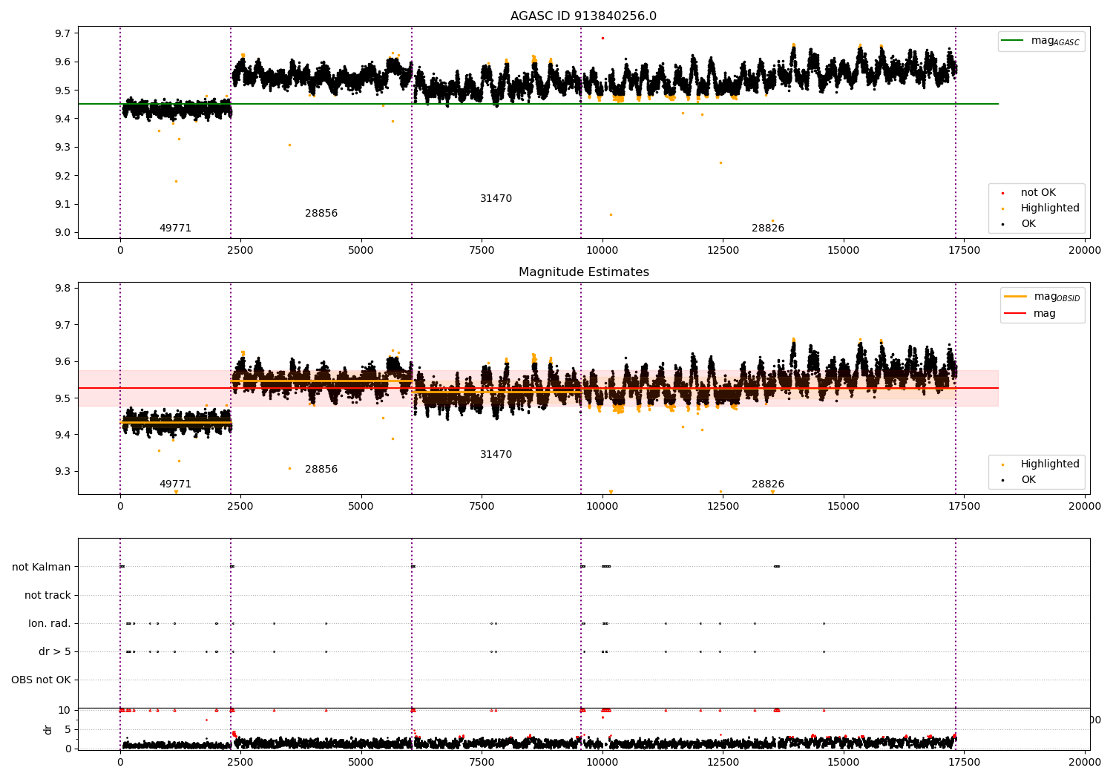This screenshot has width=1113, height=779.
Task: Click obsid label 49771 in Magnitude Estimates plot
Action: coord(175,484)
